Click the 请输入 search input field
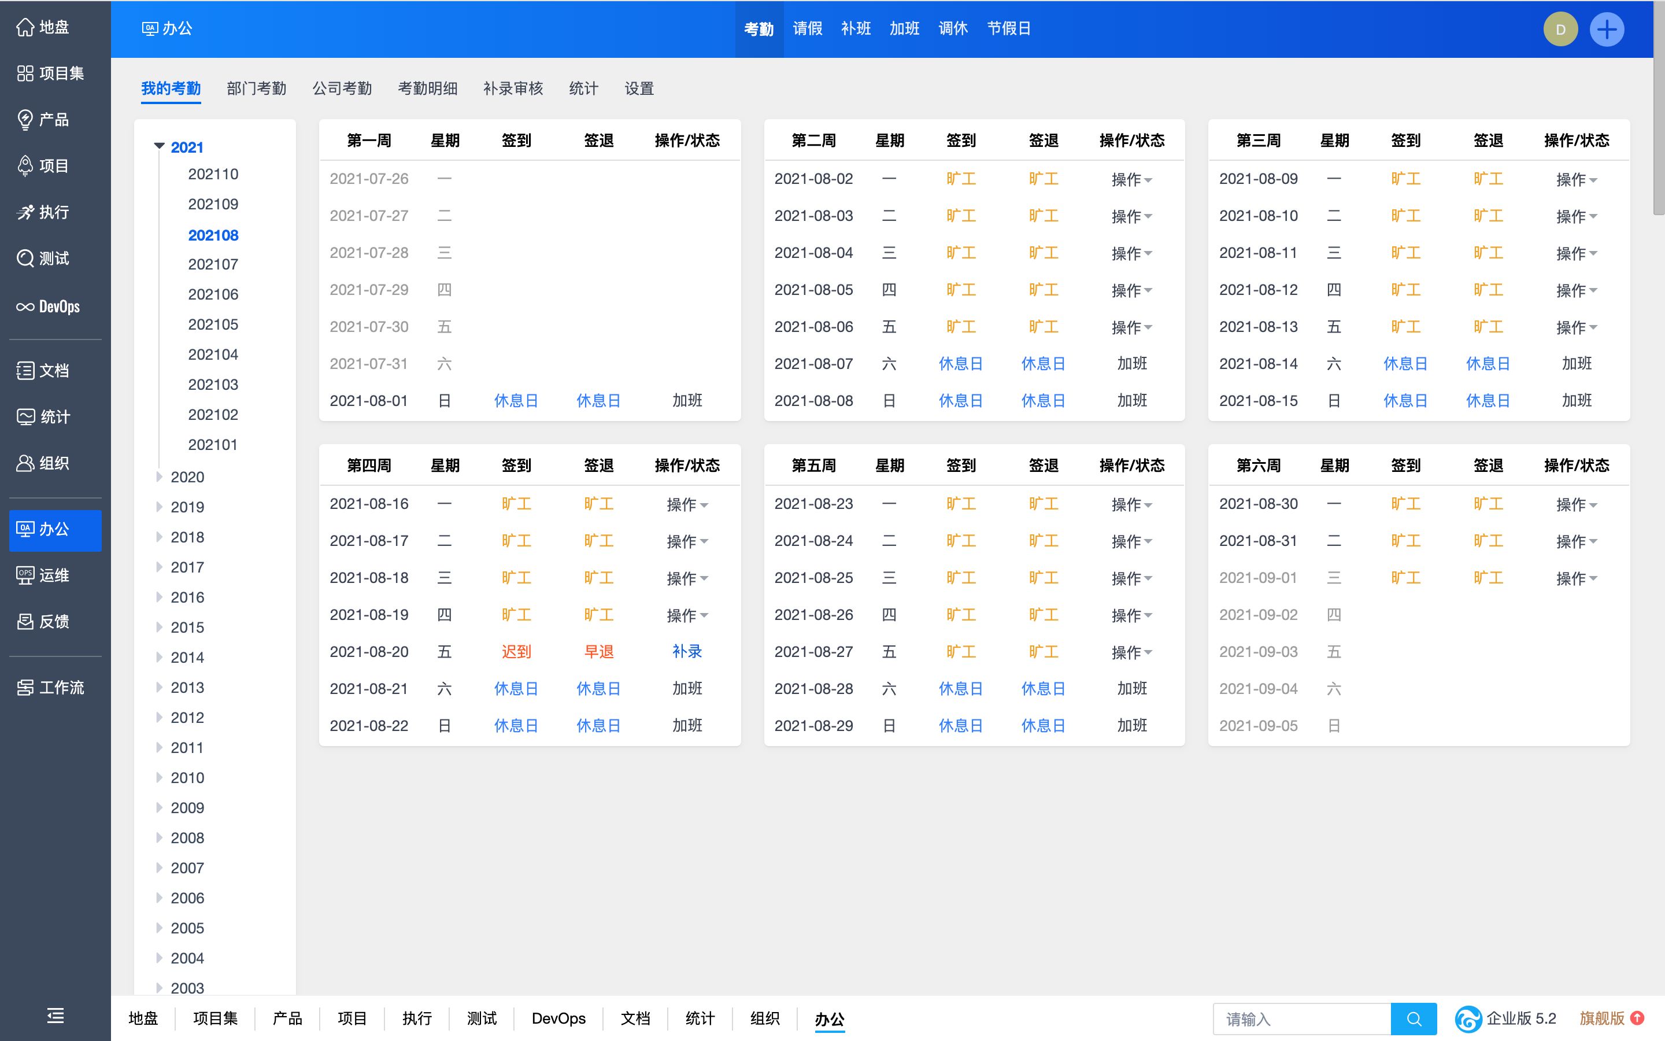Viewport: 1665px width, 1041px height. [1300, 1019]
